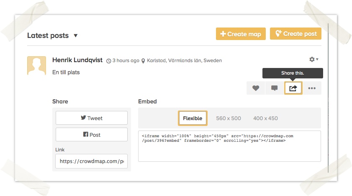Image resolution: width=352 pixels, height=196 pixels.
Task: Click Henrik Lundqvist's avatar image
Action: (36, 66)
